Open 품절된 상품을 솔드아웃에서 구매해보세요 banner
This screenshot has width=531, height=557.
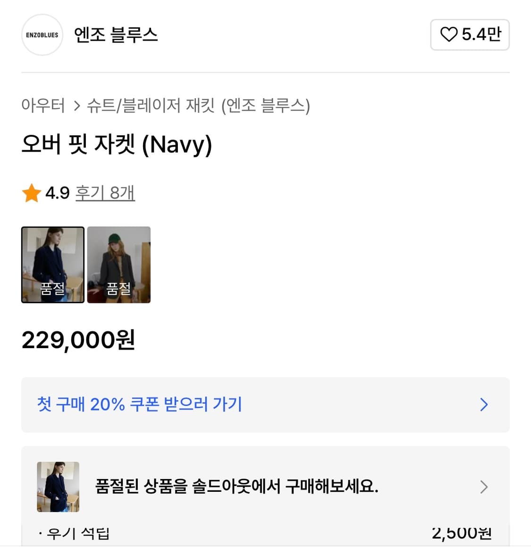pyautogui.click(x=236, y=486)
